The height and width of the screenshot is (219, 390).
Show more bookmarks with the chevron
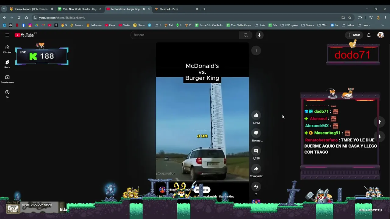pos(382,25)
